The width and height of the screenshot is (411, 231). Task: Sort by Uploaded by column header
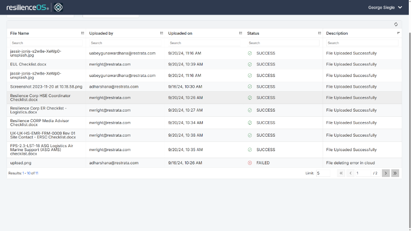click(x=101, y=33)
